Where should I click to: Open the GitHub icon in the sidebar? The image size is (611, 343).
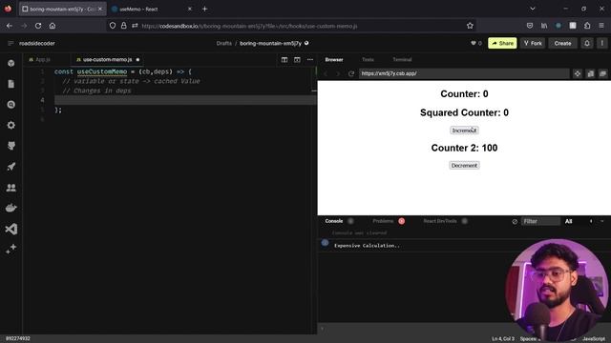[x=11, y=146]
